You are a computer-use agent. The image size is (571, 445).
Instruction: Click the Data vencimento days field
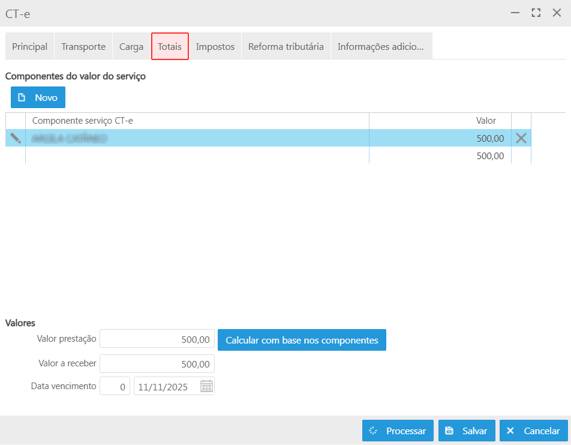click(115, 386)
